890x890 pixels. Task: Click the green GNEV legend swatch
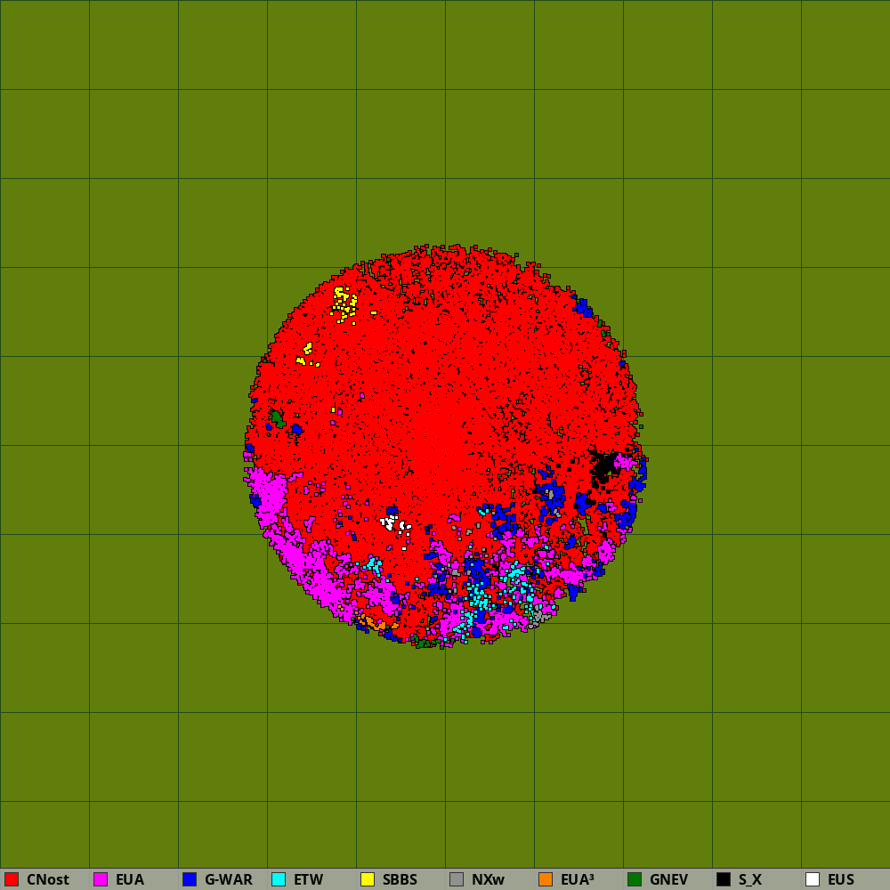pos(635,879)
